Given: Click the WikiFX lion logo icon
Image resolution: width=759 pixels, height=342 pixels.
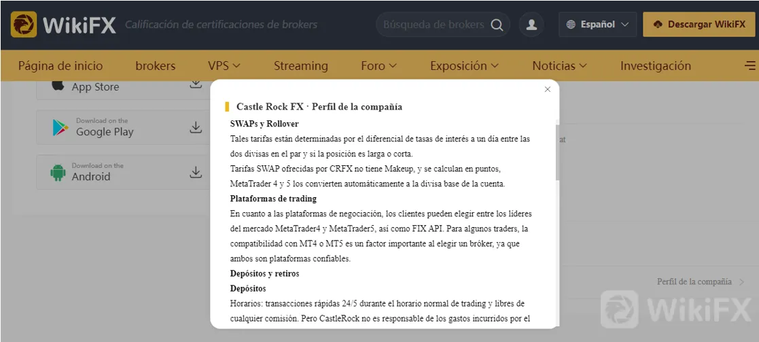Looking at the screenshot, I should (x=24, y=24).
